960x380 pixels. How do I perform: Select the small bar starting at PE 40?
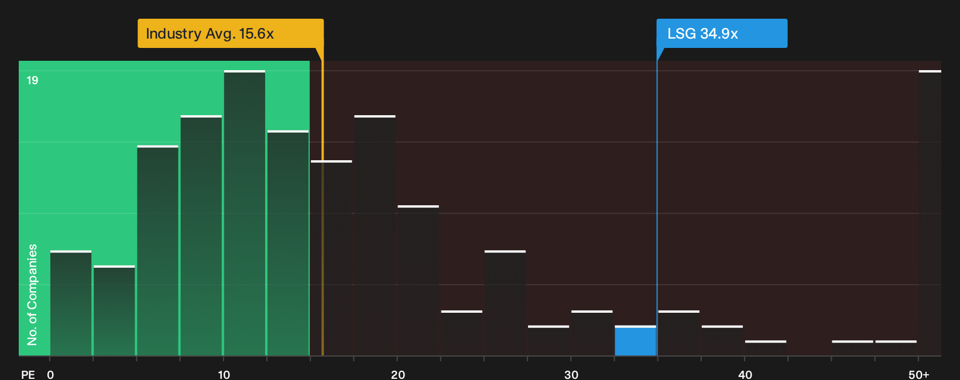click(766, 348)
